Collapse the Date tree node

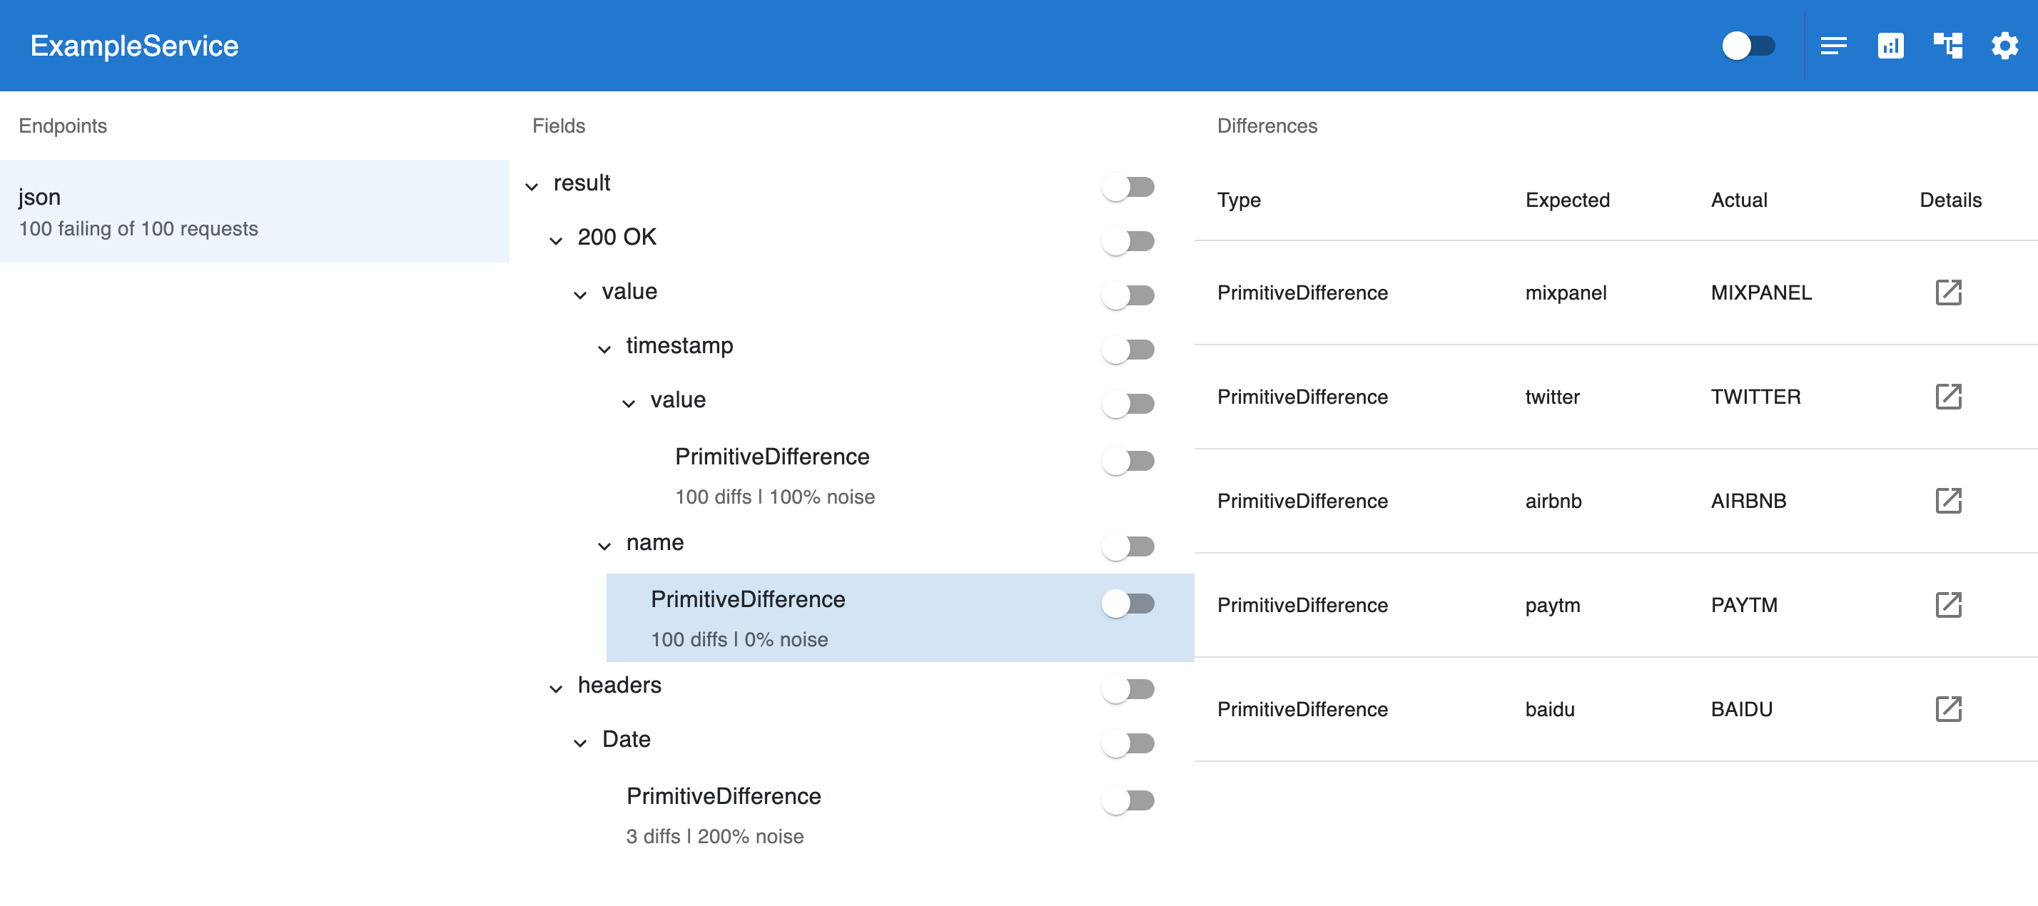[580, 743]
